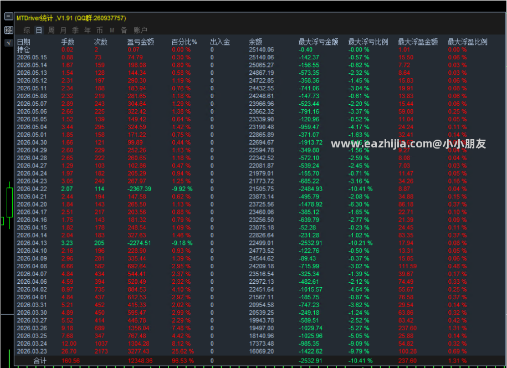Click the balance value 21505.75
Viewport: 507px width, 368px height.
[x=262, y=189]
